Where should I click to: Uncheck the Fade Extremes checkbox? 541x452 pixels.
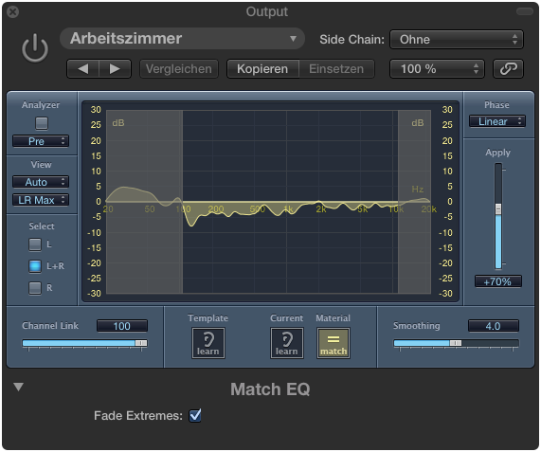pos(195,415)
